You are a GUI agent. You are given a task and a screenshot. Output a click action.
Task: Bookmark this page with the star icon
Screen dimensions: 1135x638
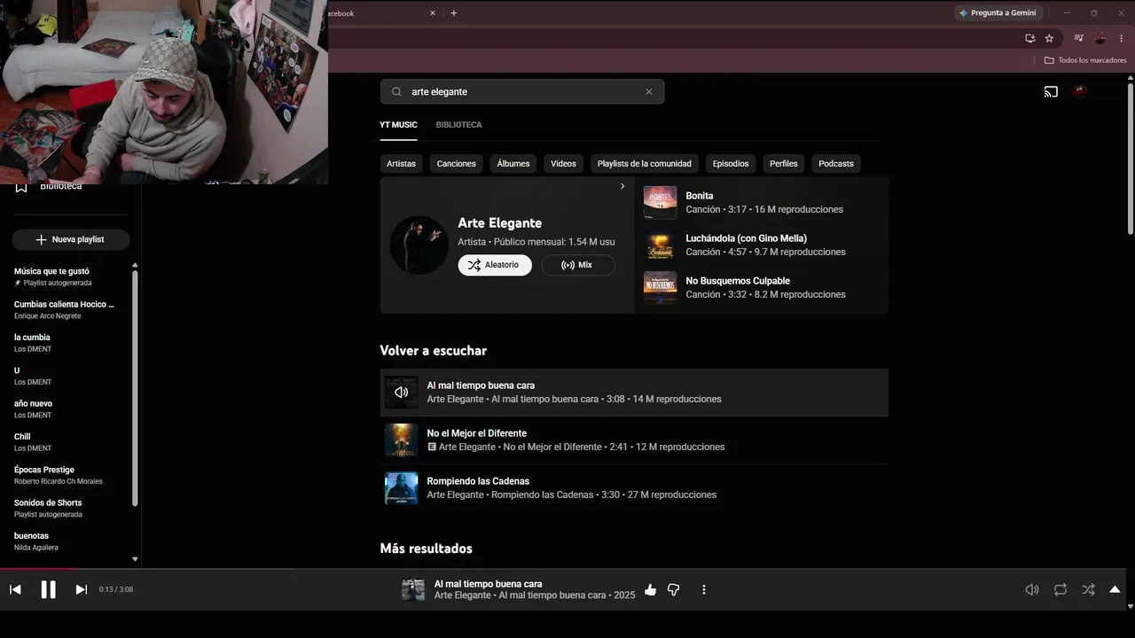tap(1049, 38)
